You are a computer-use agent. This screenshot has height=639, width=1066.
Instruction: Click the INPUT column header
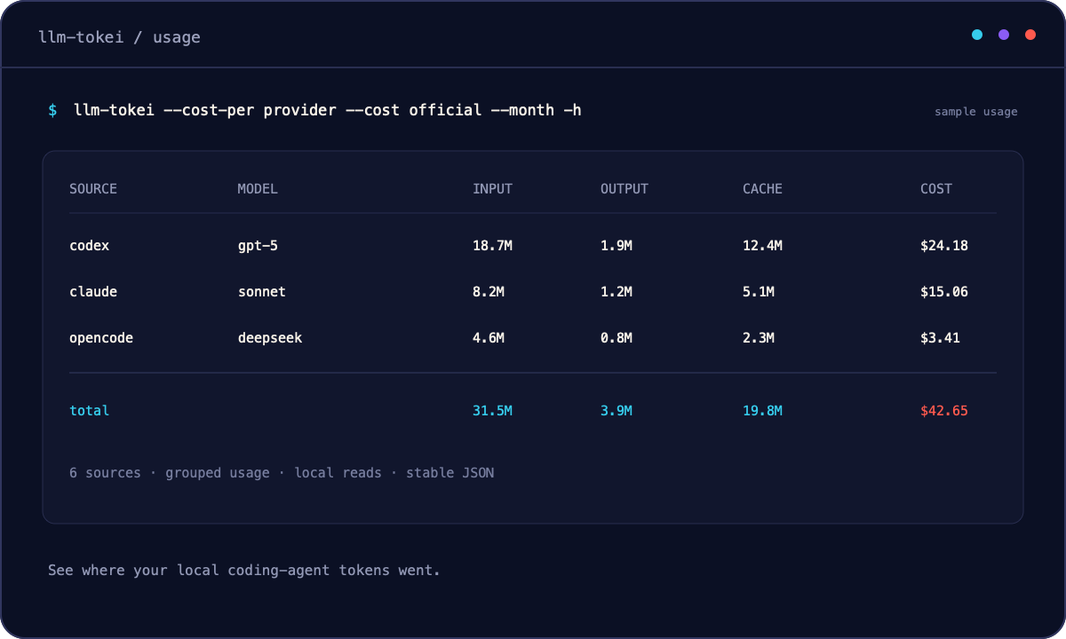pyautogui.click(x=492, y=189)
